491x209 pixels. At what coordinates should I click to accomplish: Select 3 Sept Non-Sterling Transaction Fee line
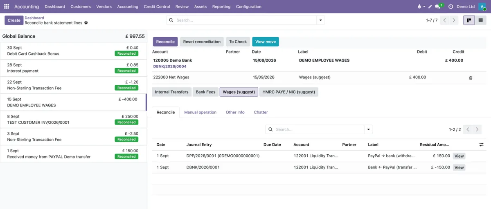click(x=73, y=136)
